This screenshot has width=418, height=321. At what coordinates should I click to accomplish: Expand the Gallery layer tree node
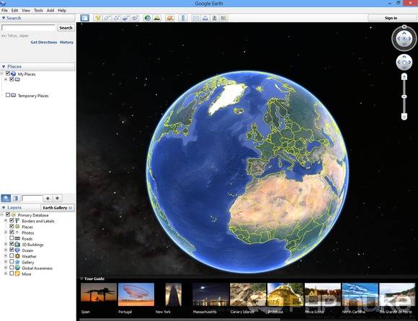click(x=6, y=262)
